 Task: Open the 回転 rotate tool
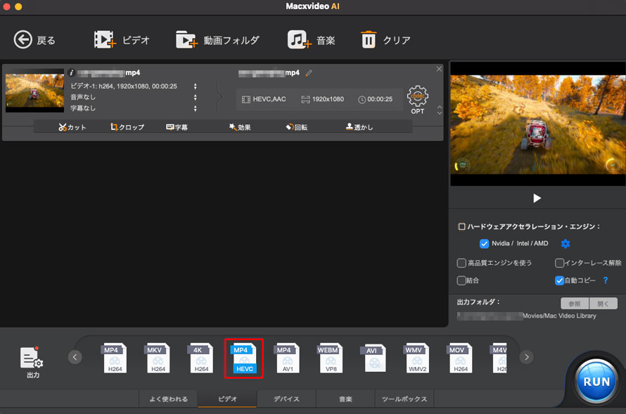(298, 126)
